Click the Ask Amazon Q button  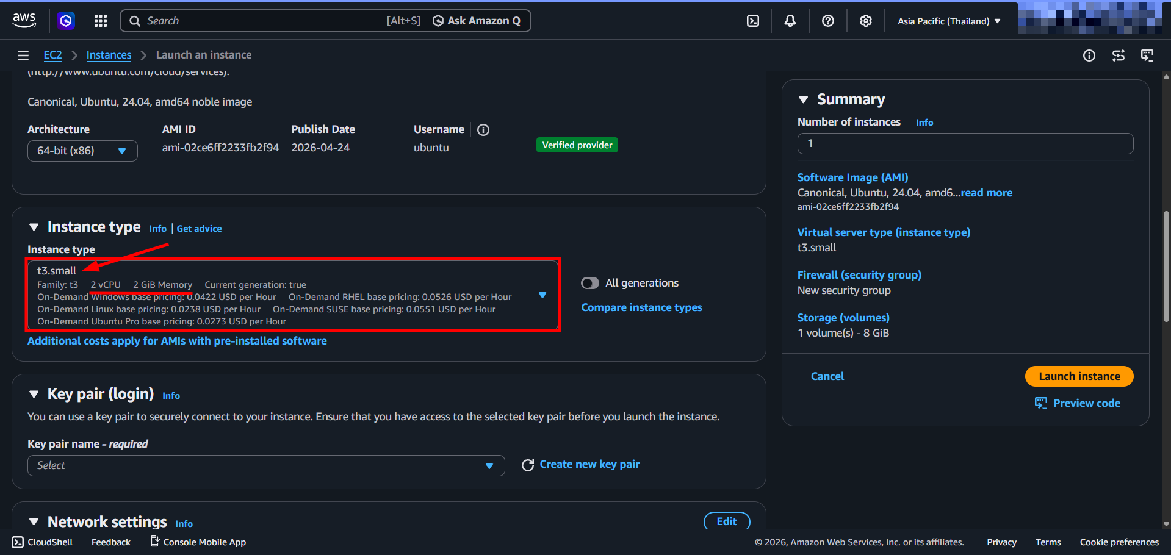click(477, 21)
